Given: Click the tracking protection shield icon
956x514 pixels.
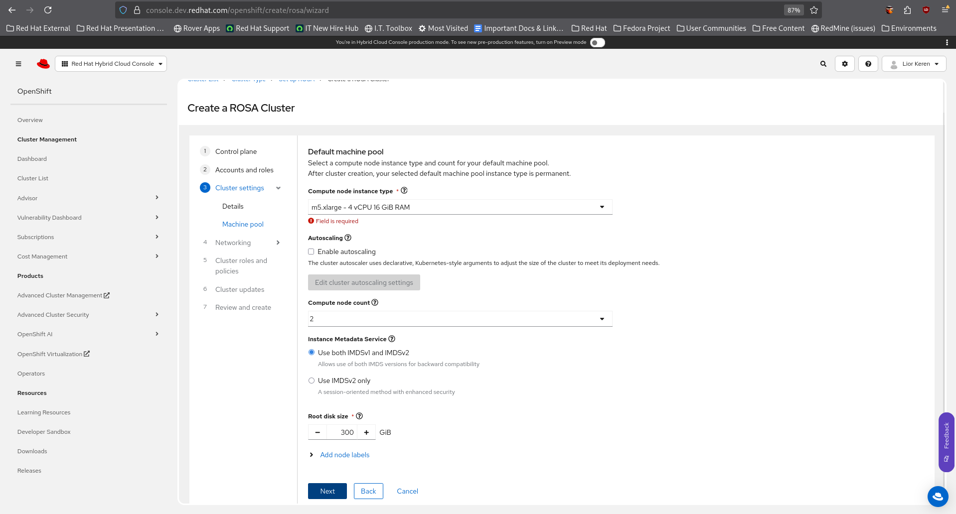Looking at the screenshot, I should tap(123, 10).
